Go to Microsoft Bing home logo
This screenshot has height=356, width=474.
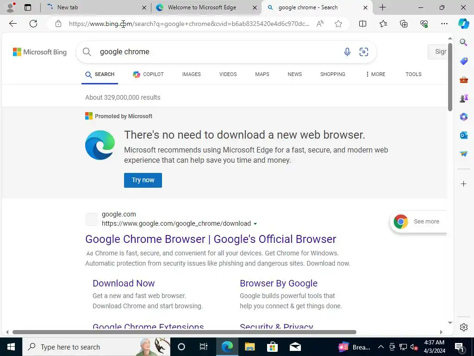pos(40,52)
